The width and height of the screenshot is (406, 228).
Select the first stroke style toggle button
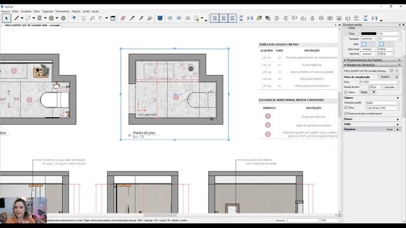click(363, 44)
